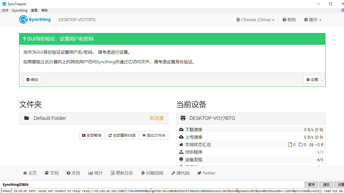The height and width of the screenshot is (193, 344).
Task: Open the 文档 documentation footer link
Action: tap(52, 173)
